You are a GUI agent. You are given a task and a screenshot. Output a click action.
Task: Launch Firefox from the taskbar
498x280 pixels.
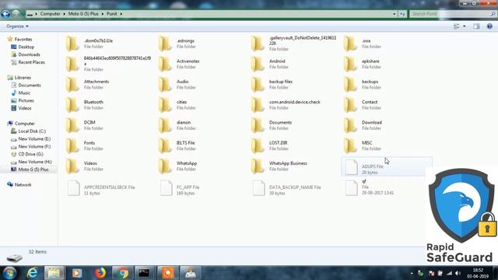tap(100, 273)
